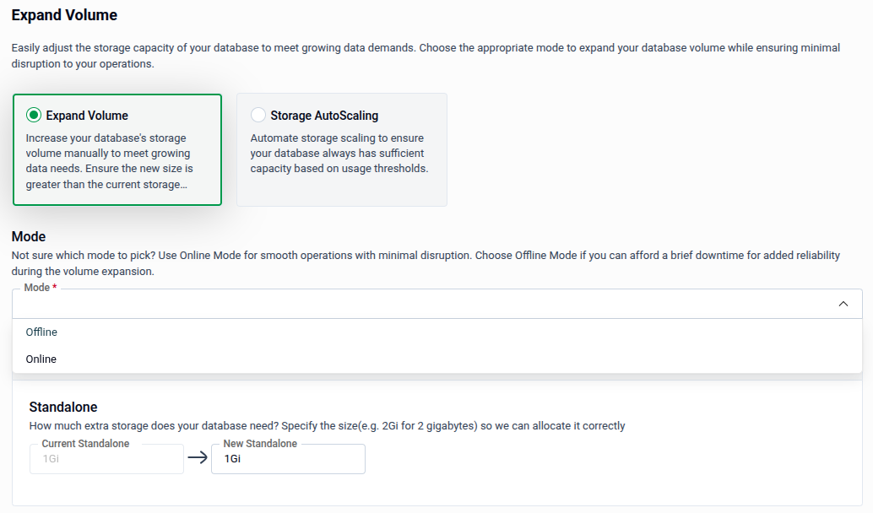The height and width of the screenshot is (513, 873).
Task: Click the New Standalone input field
Action: [287, 458]
